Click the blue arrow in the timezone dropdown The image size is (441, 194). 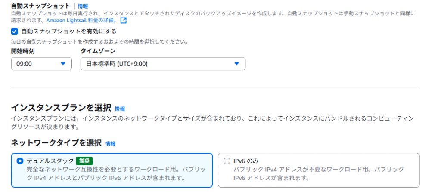(x=236, y=64)
